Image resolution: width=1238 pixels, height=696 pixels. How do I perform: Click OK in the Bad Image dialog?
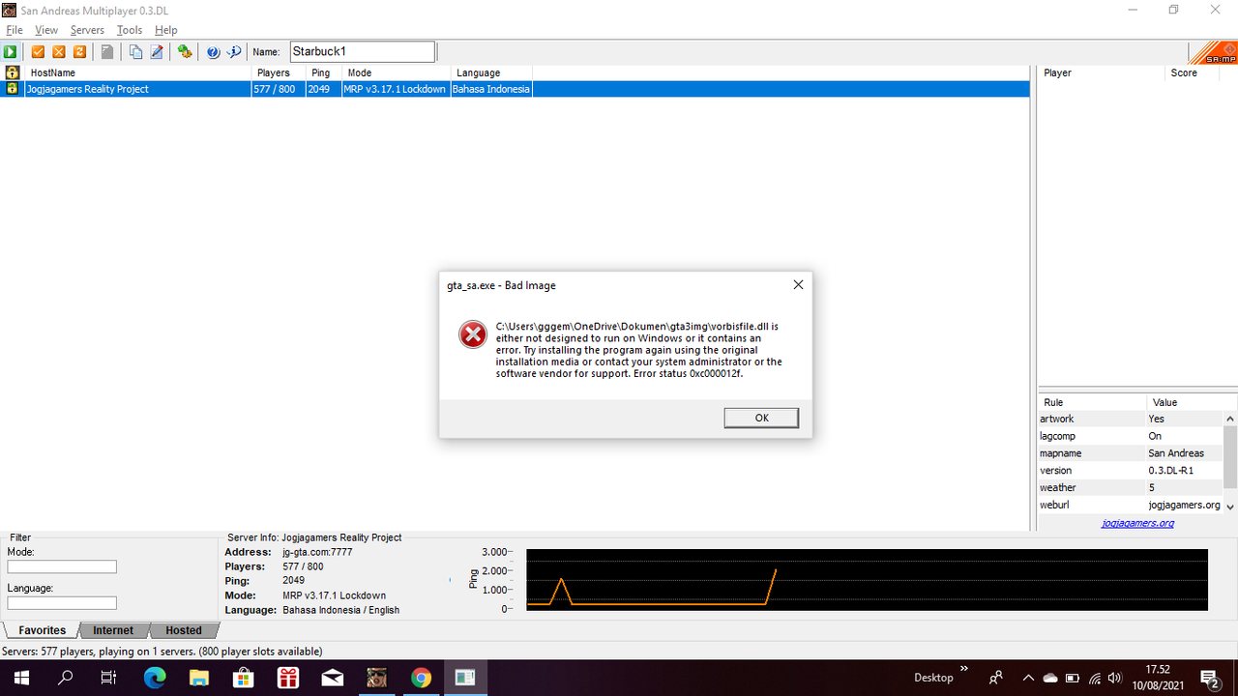(x=761, y=418)
